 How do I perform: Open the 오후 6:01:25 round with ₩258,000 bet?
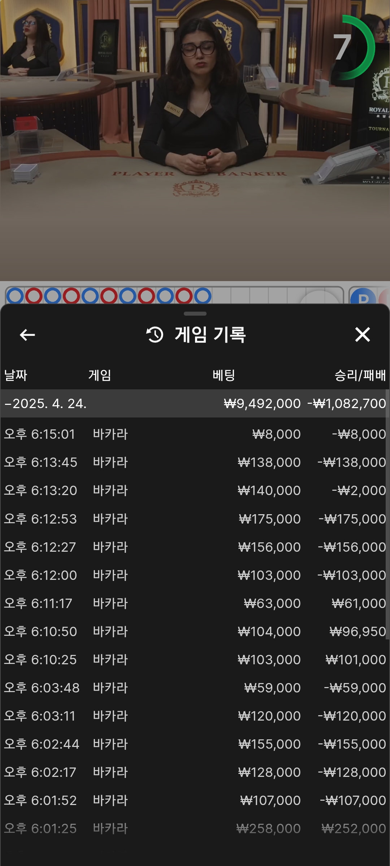click(x=195, y=828)
